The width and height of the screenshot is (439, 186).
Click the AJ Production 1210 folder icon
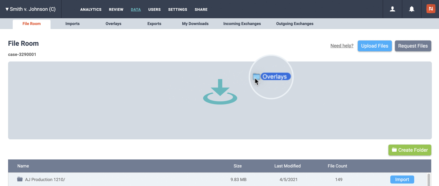coord(20,179)
